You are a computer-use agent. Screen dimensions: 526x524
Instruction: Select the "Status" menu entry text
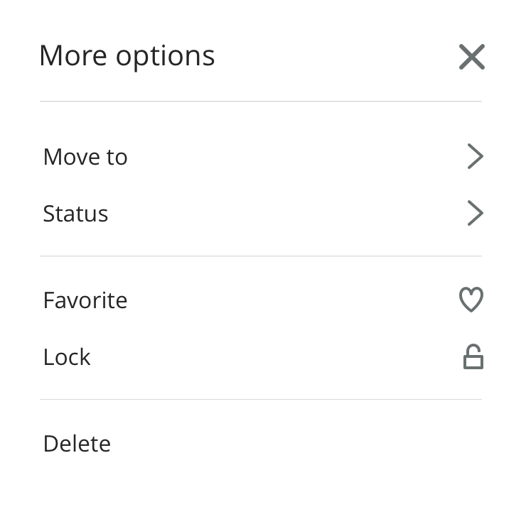pyautogui.click(x=75, y=214)
